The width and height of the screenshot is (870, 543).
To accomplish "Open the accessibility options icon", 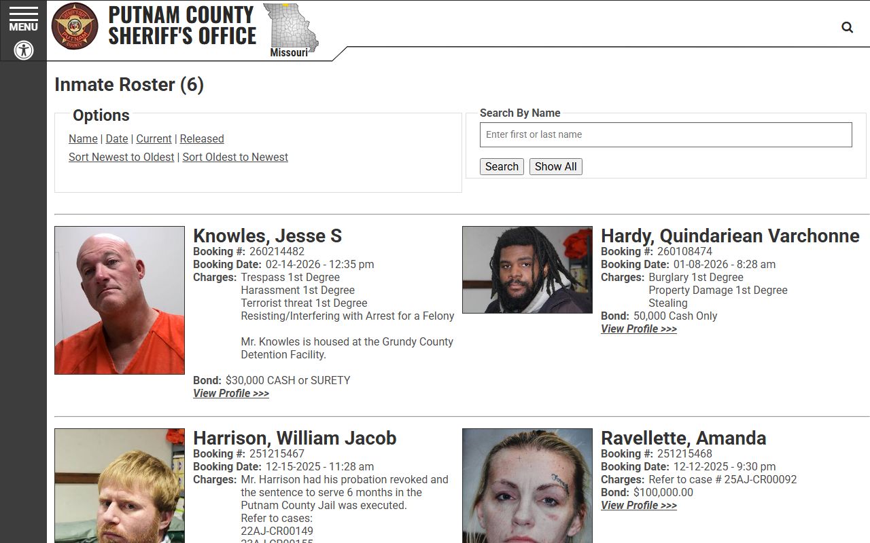I will click(24, 50).
